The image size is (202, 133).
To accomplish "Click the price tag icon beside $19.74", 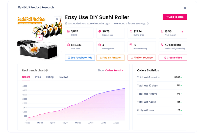I will pyautogui.click(x=131, y=31).
